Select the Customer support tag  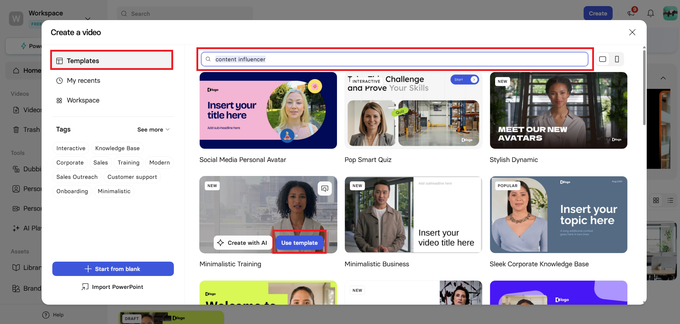tap(132, 177)
